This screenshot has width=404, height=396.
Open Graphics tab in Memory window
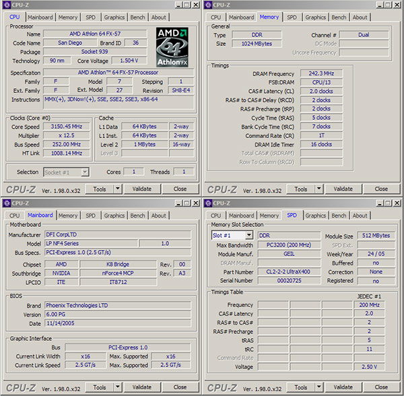315,18
